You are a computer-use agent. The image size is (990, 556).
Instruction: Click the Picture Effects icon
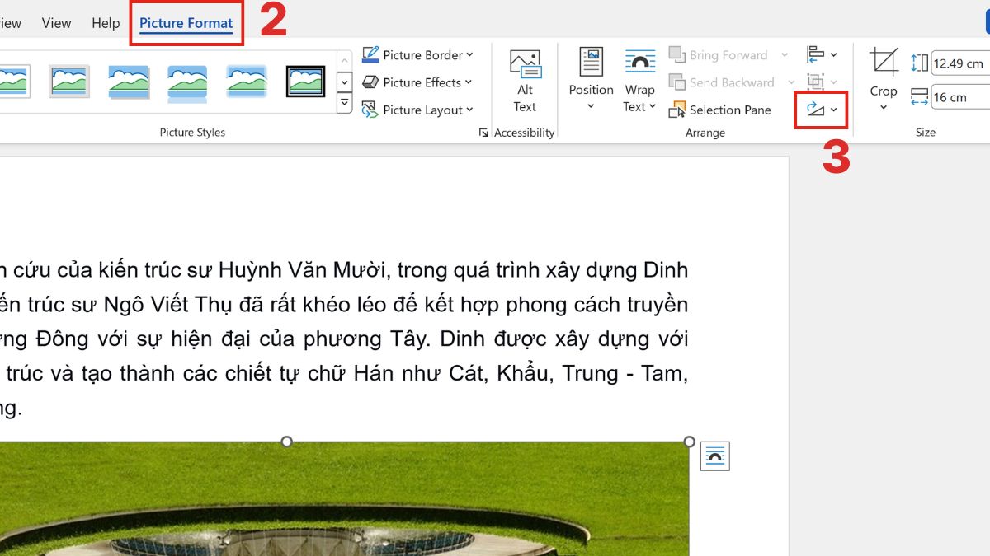pos(370,82)
